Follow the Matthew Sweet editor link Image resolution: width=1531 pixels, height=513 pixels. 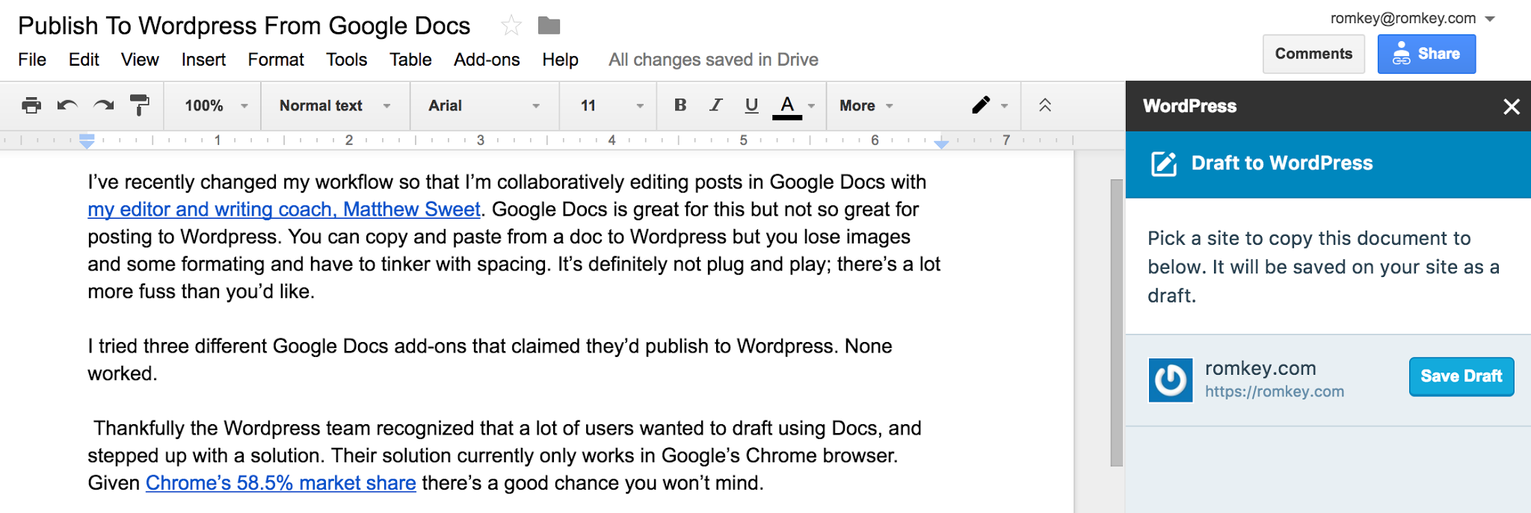click(284, 210)
